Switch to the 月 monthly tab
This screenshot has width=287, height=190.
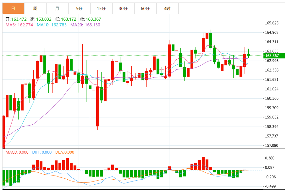click(57, 8)
